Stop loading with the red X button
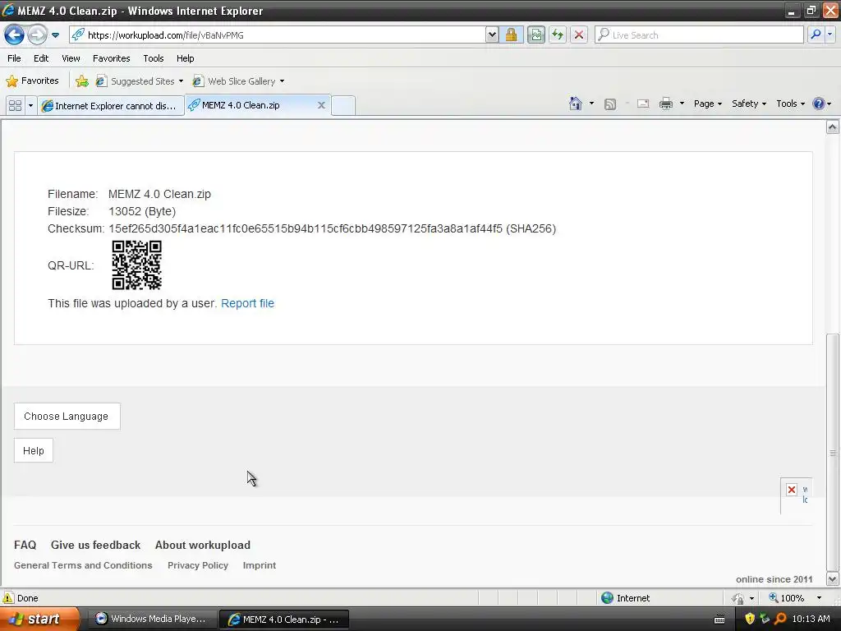Viewport: 841px width, 631px height. tap(579, 35)
